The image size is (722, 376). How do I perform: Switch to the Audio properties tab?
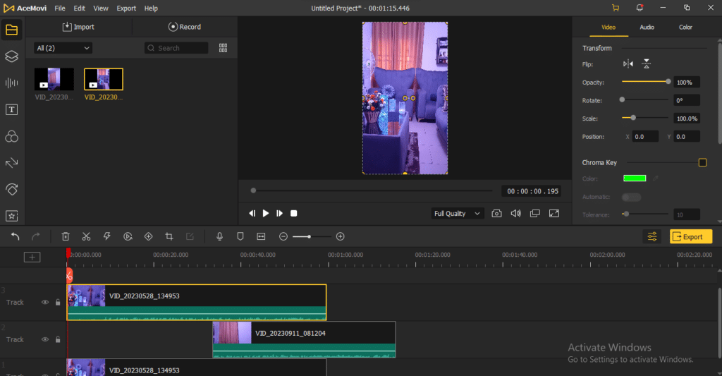pos(647,27)
